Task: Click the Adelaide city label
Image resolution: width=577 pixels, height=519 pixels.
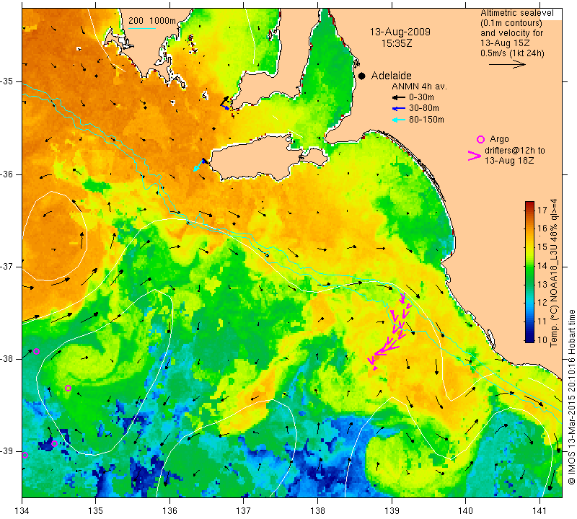Action: (391, 76)
